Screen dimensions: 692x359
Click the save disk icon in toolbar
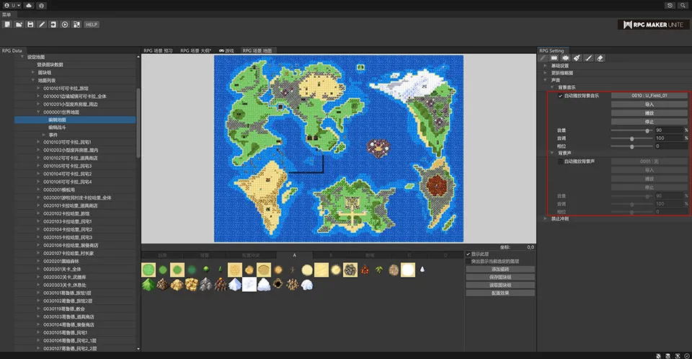coord(30,25)
